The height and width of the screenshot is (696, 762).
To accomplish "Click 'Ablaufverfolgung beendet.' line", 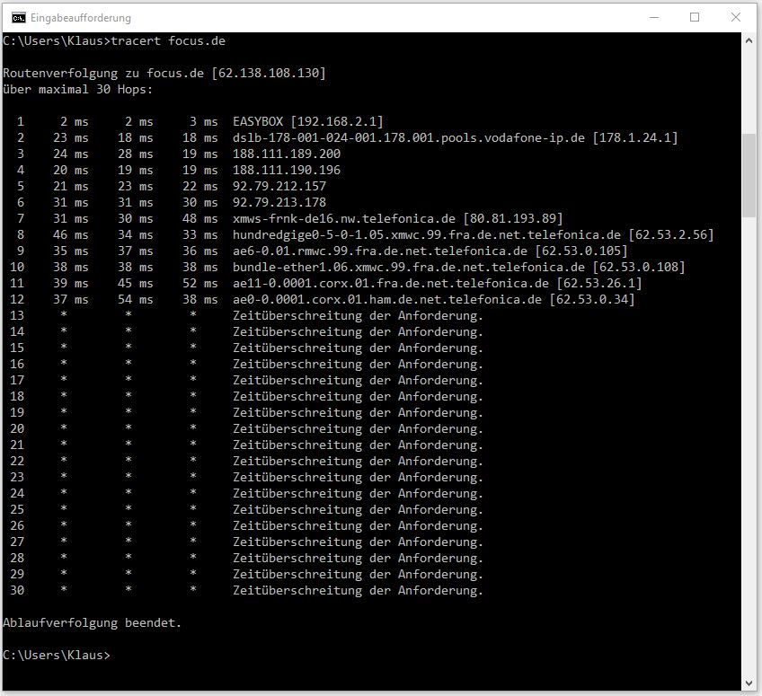I will [93, 622].
